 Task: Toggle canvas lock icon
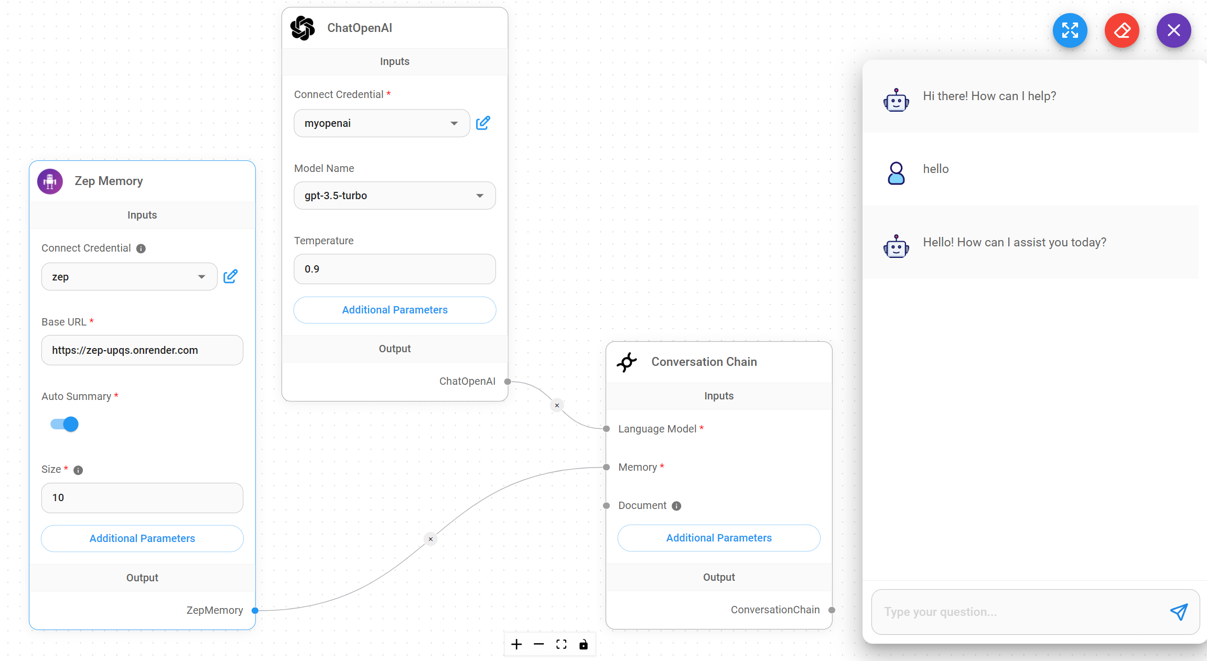coord(584,644)
